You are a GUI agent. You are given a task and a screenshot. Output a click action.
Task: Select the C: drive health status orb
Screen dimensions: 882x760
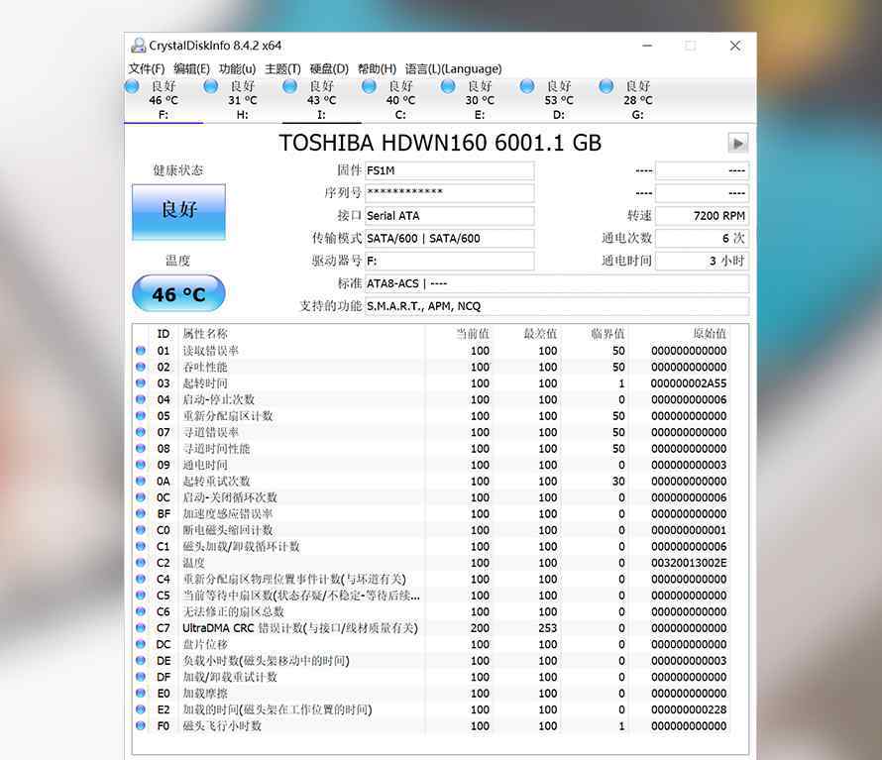(369, 86)
